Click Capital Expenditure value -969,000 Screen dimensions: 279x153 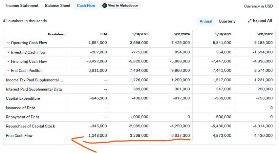223,98
